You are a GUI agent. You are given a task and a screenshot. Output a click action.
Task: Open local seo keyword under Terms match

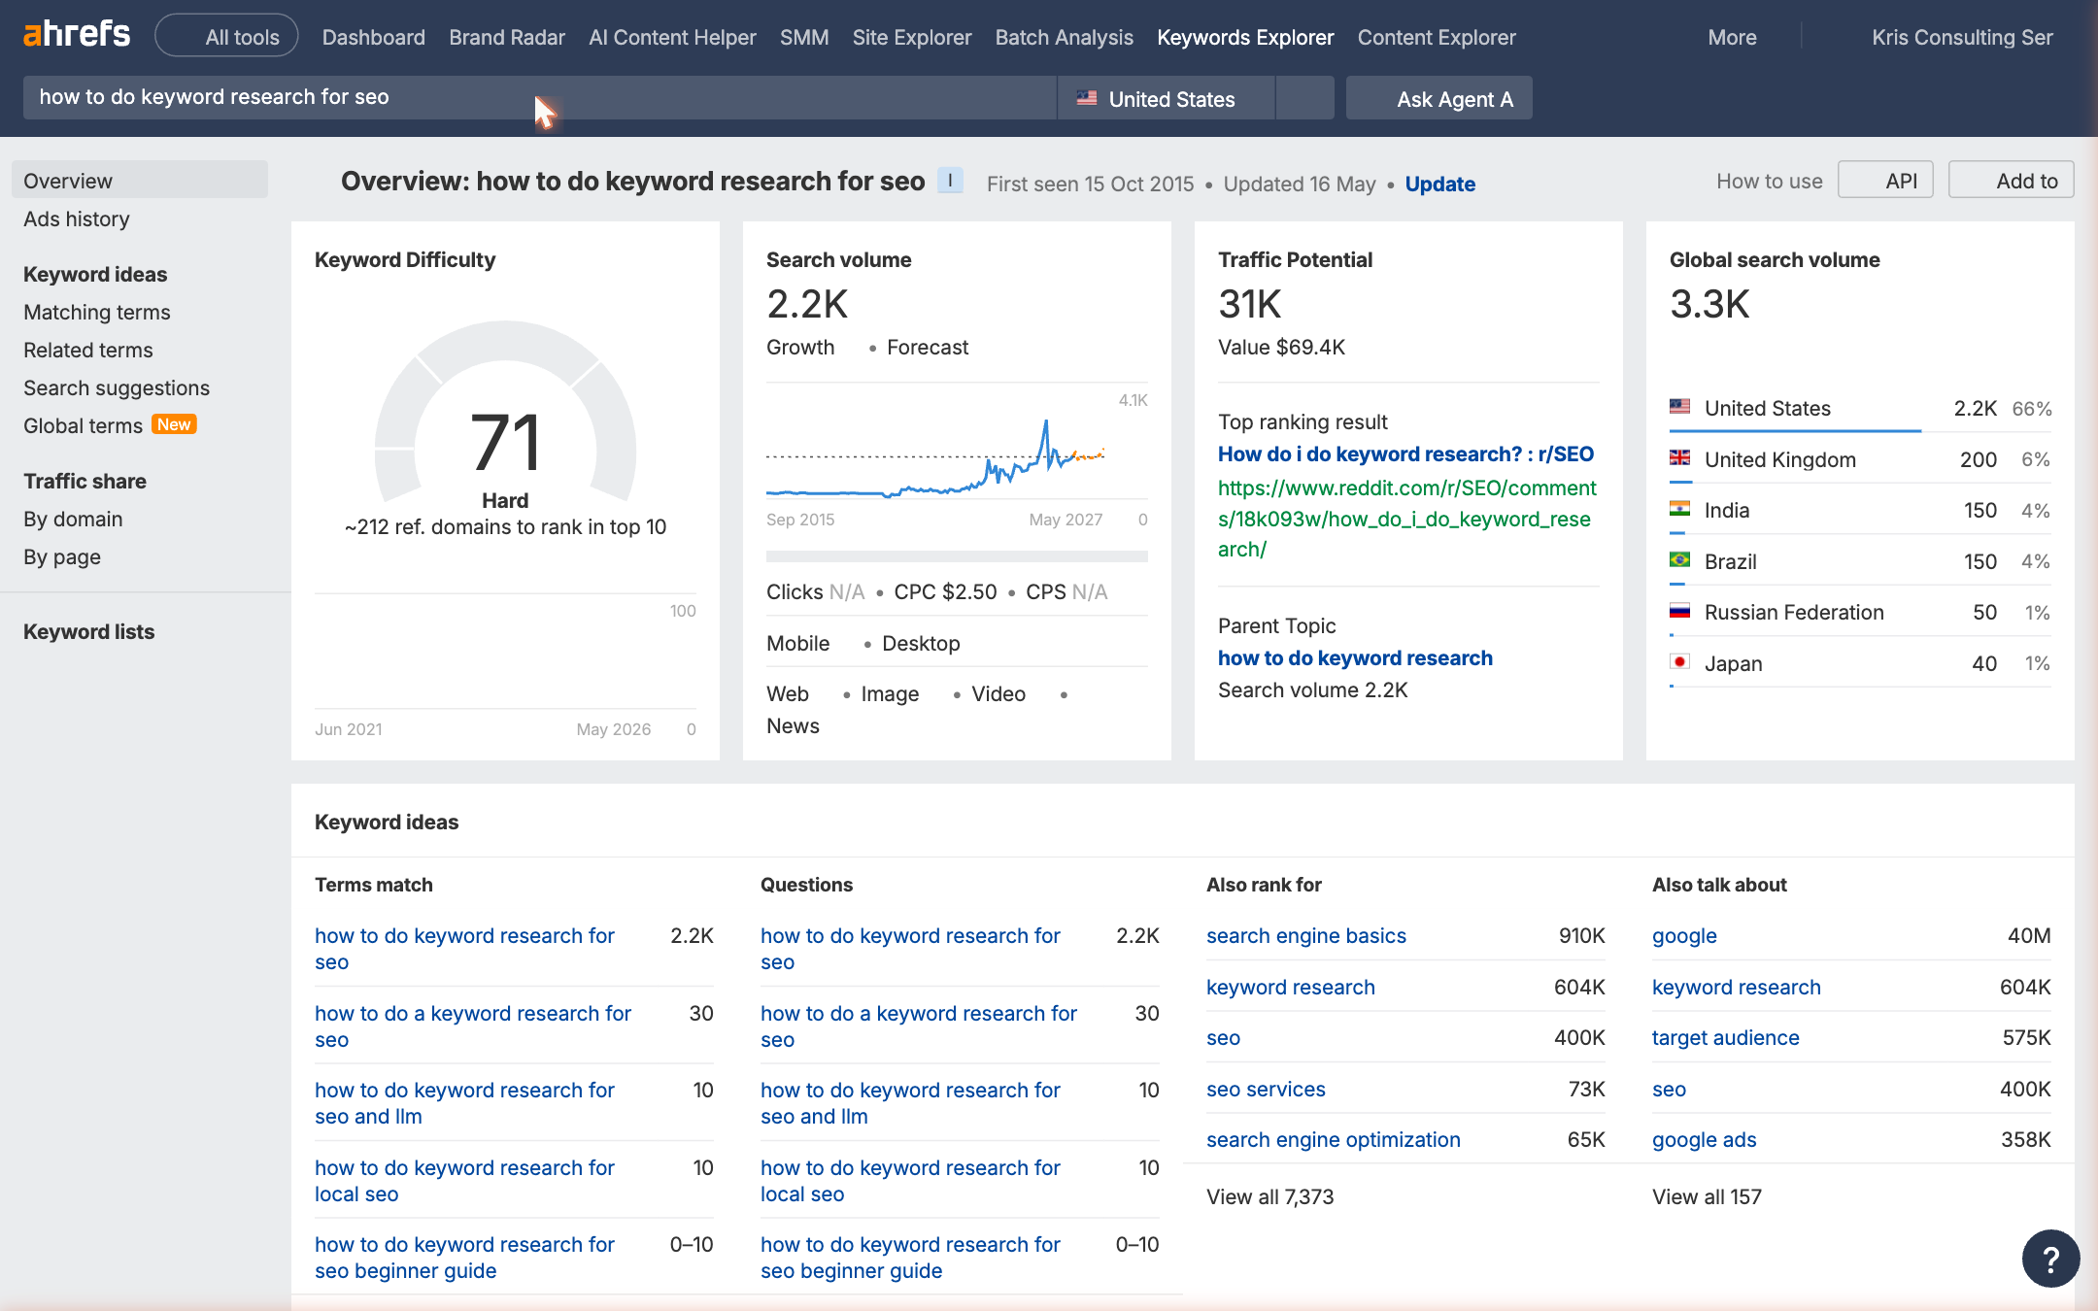464,1180
